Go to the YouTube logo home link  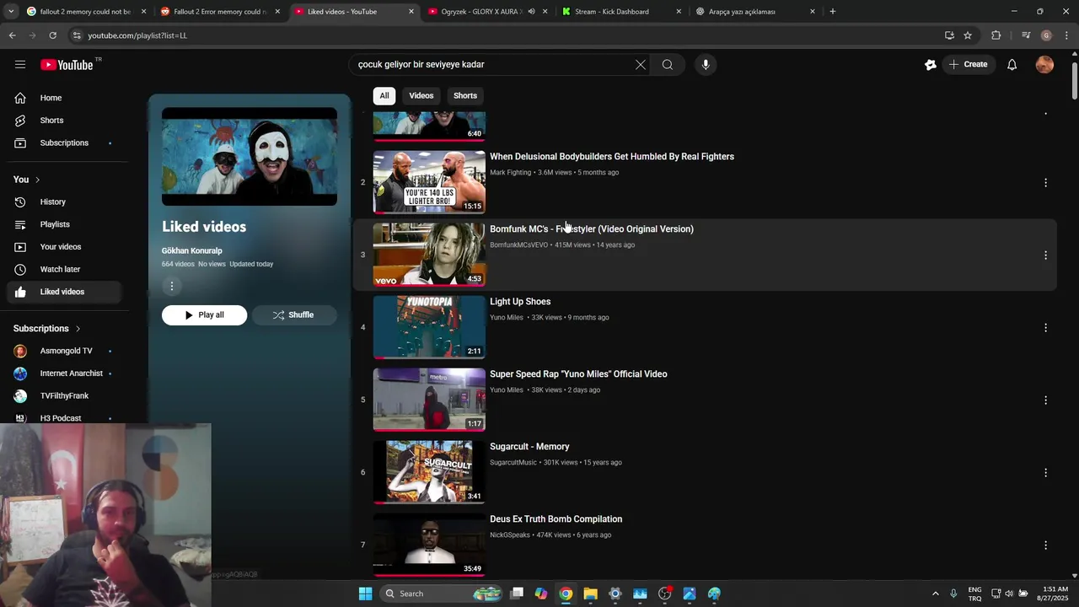pos(67,65)
